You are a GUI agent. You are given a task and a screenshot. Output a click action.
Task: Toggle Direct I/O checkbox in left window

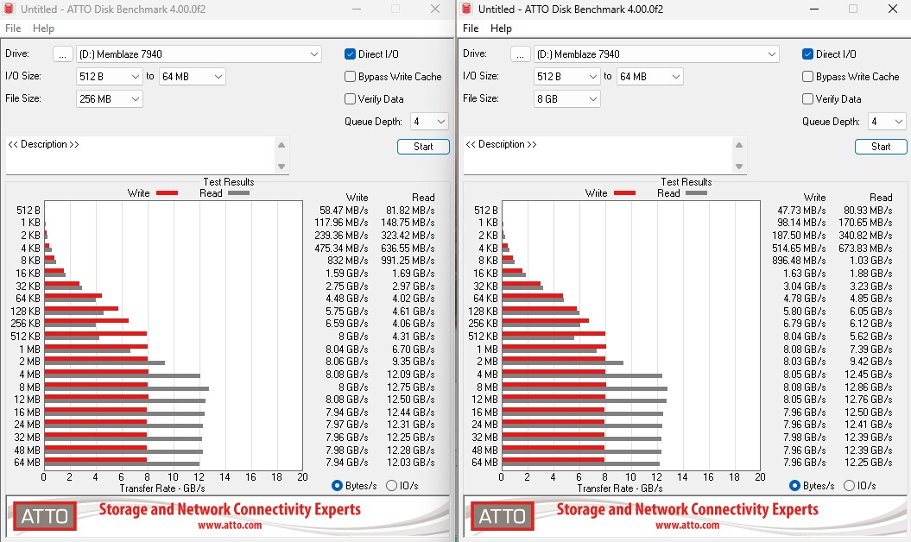pos(350,54)
